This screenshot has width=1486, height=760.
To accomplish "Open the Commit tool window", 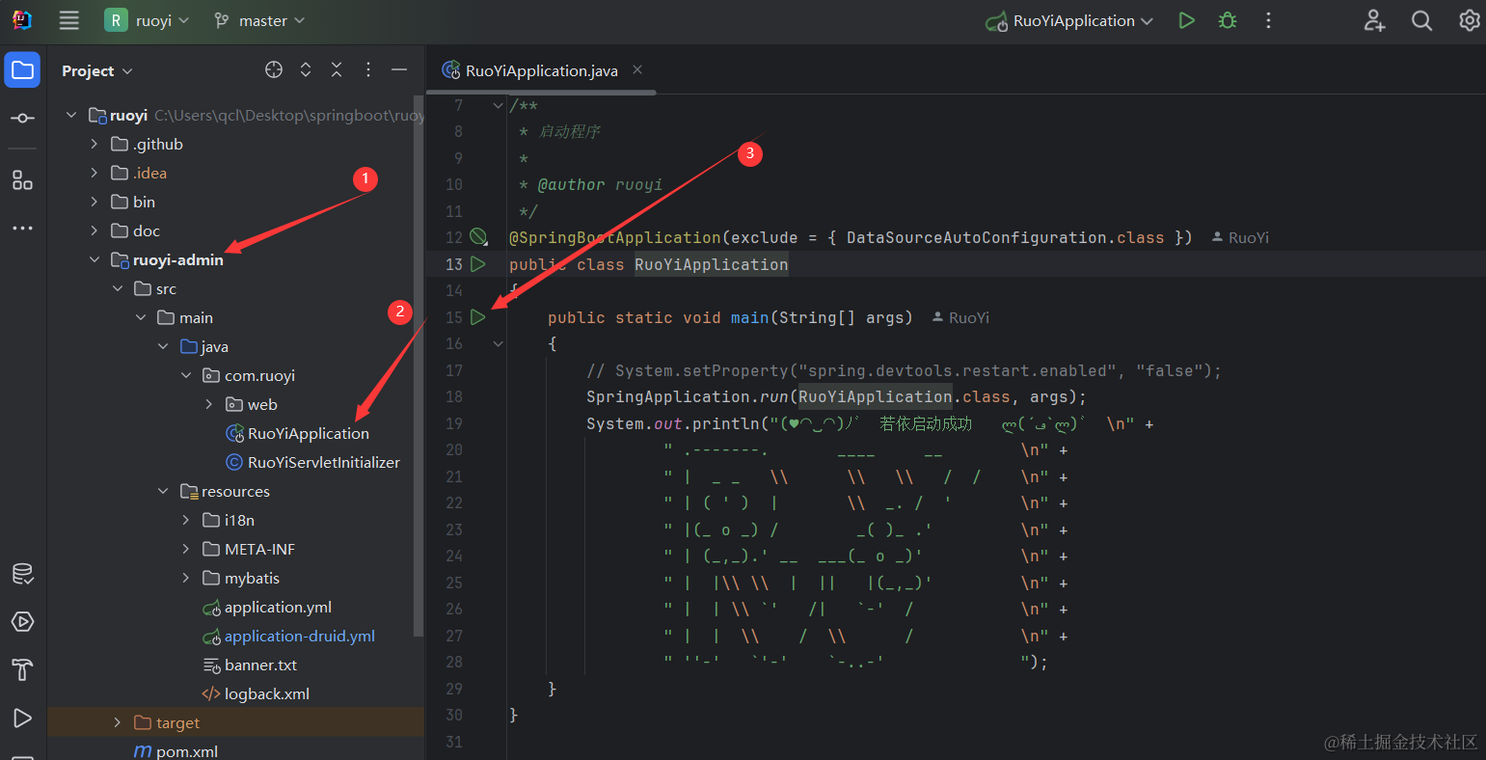I will point(22,118).
